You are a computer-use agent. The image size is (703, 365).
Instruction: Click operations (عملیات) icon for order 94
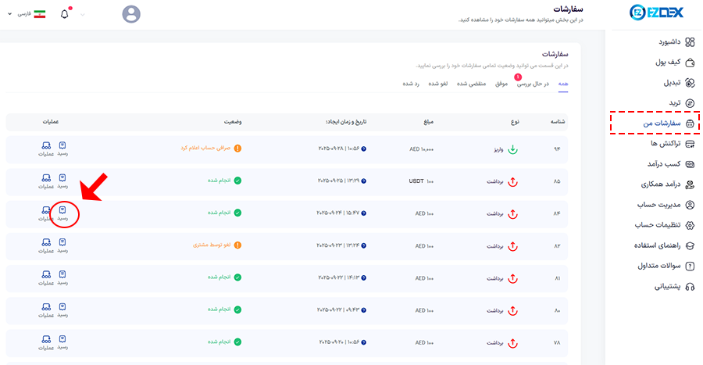tap(46, 148)
